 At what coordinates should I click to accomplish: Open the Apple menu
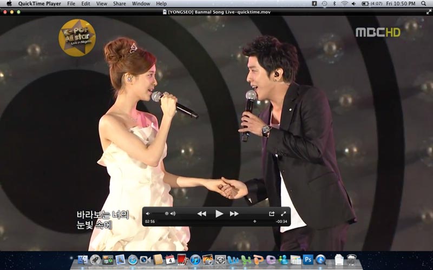tap(9, 4)
